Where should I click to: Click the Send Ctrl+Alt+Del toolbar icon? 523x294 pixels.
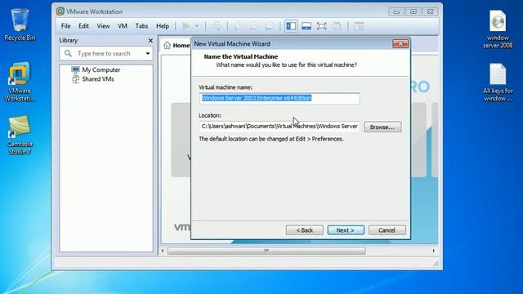(x=217, y=26)
